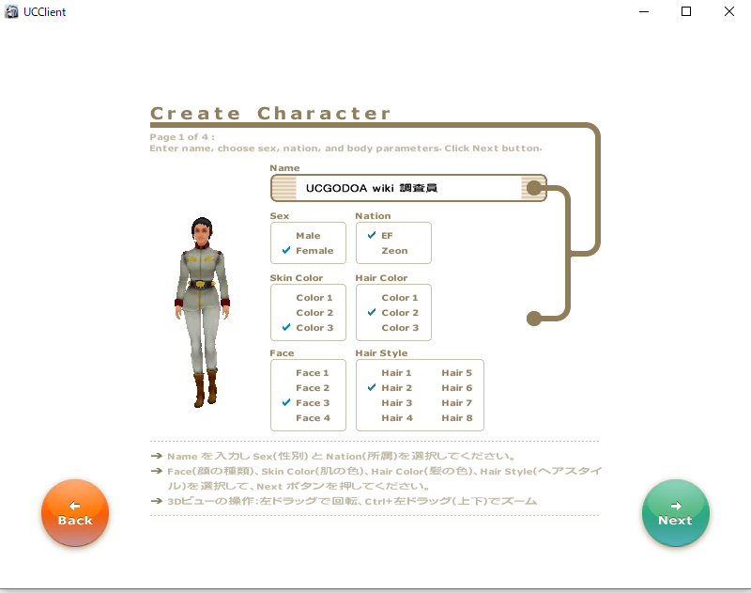Choose Hair 7 hairstyle
The image size is (751, 593).
coord(456,402)
